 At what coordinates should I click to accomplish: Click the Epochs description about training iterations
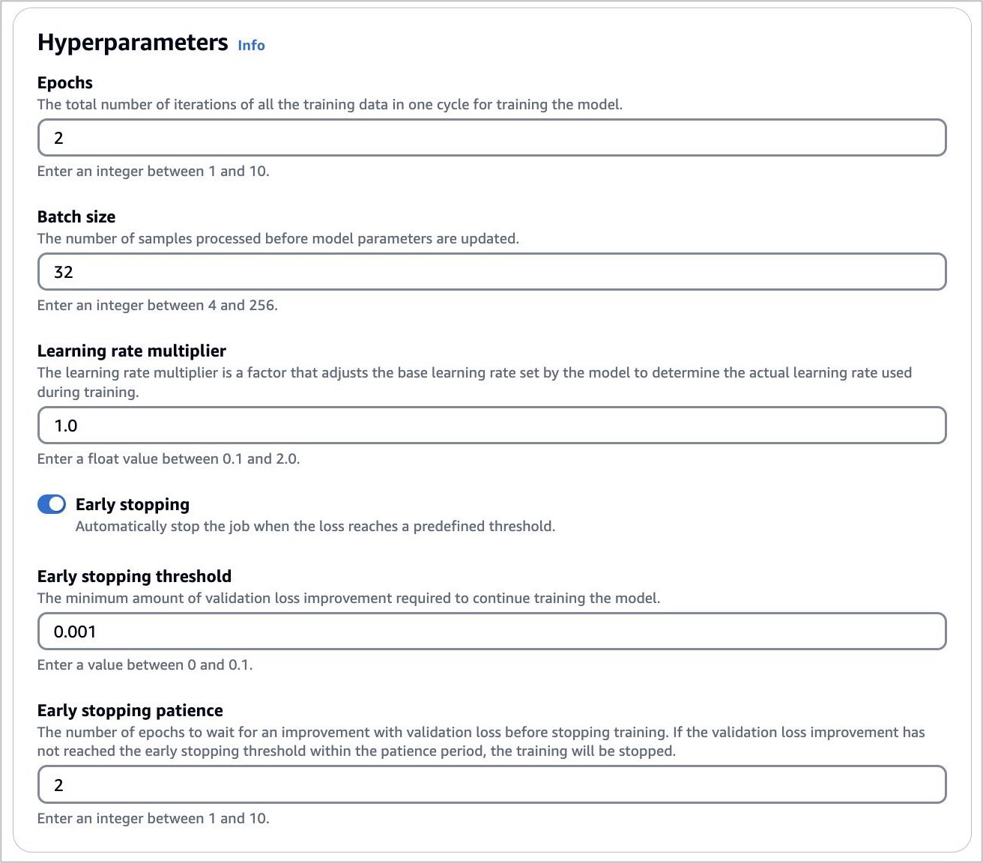click(x=330, y=105)
